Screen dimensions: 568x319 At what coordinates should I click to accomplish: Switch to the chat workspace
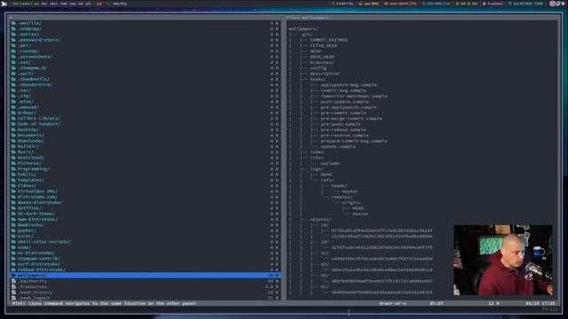pos(64,4)
